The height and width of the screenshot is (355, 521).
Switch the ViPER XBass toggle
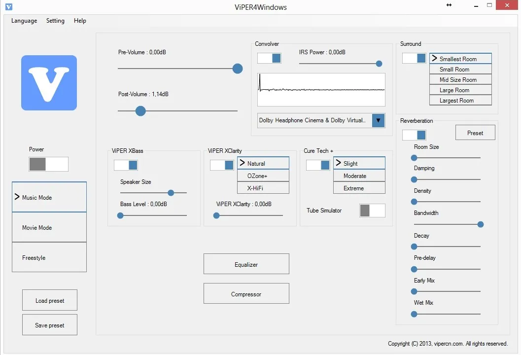point(126,165)
